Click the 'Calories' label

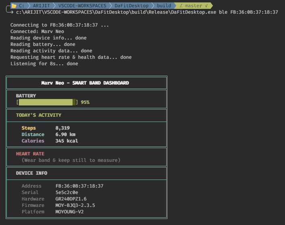[33, 141]
